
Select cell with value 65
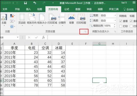point(32,80)
